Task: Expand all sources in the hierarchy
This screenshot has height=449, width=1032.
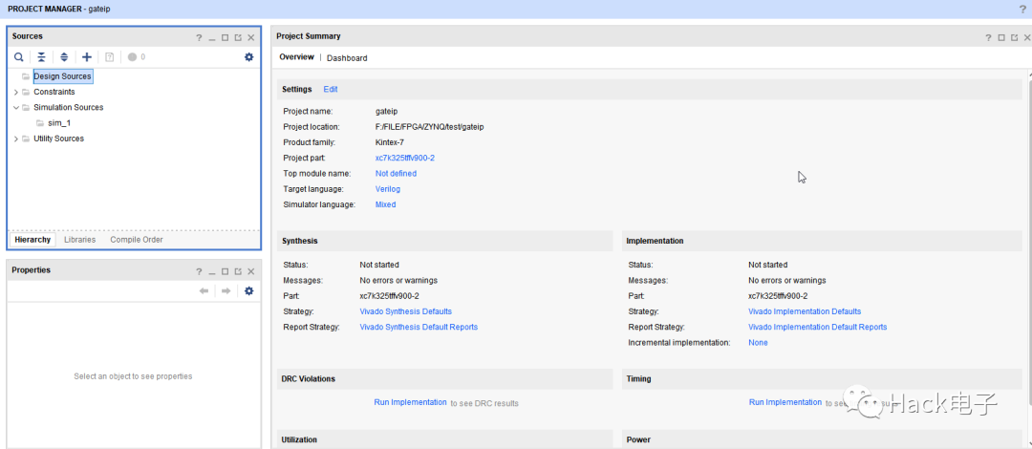Action: (x=64, y=57)
